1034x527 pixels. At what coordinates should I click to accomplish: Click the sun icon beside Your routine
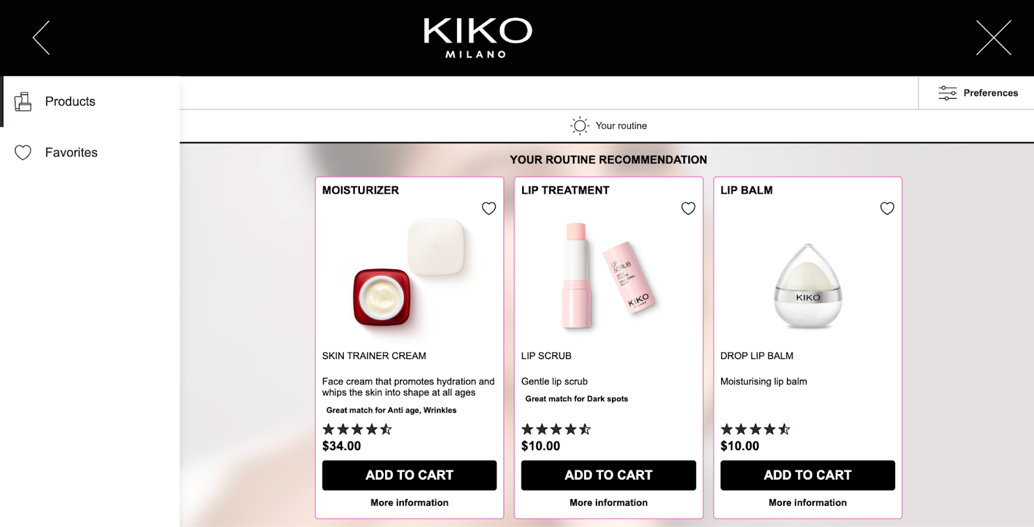point(580,126)
